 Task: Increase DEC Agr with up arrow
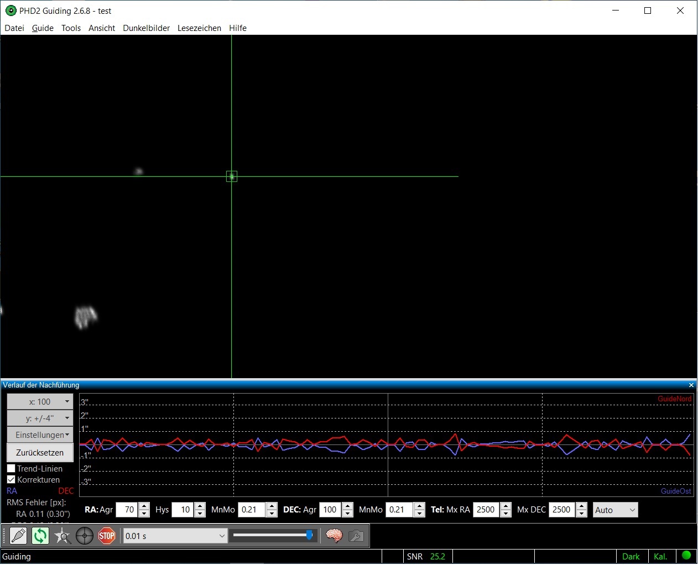point(347,506)
